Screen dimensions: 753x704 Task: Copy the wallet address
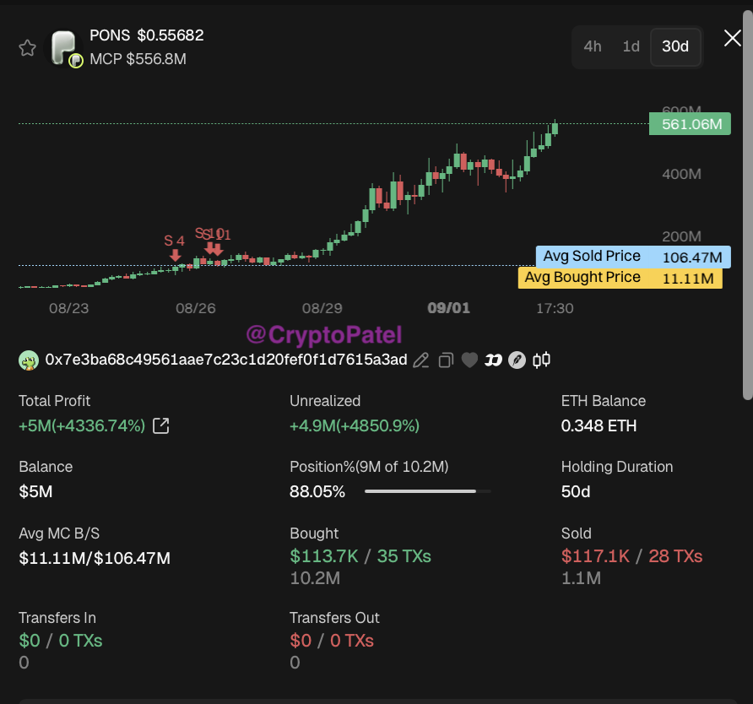[446, 360]
